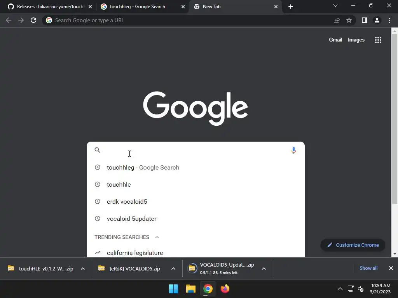
Task: Select the touchhleg - Google Search suggestion
Action: [x=196, y=168]
